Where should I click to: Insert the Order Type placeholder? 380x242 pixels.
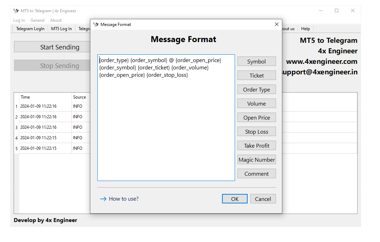coord(256,89)
